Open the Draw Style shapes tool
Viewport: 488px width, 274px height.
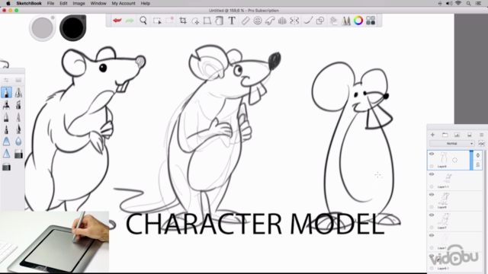(x=320, y=21)
